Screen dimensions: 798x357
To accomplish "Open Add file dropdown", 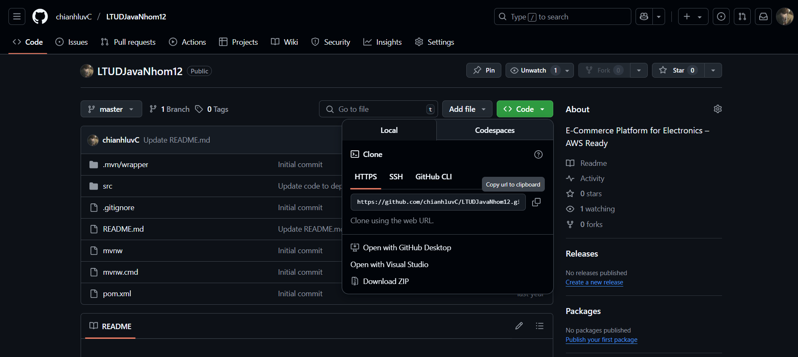I will (x=467, y=109).
